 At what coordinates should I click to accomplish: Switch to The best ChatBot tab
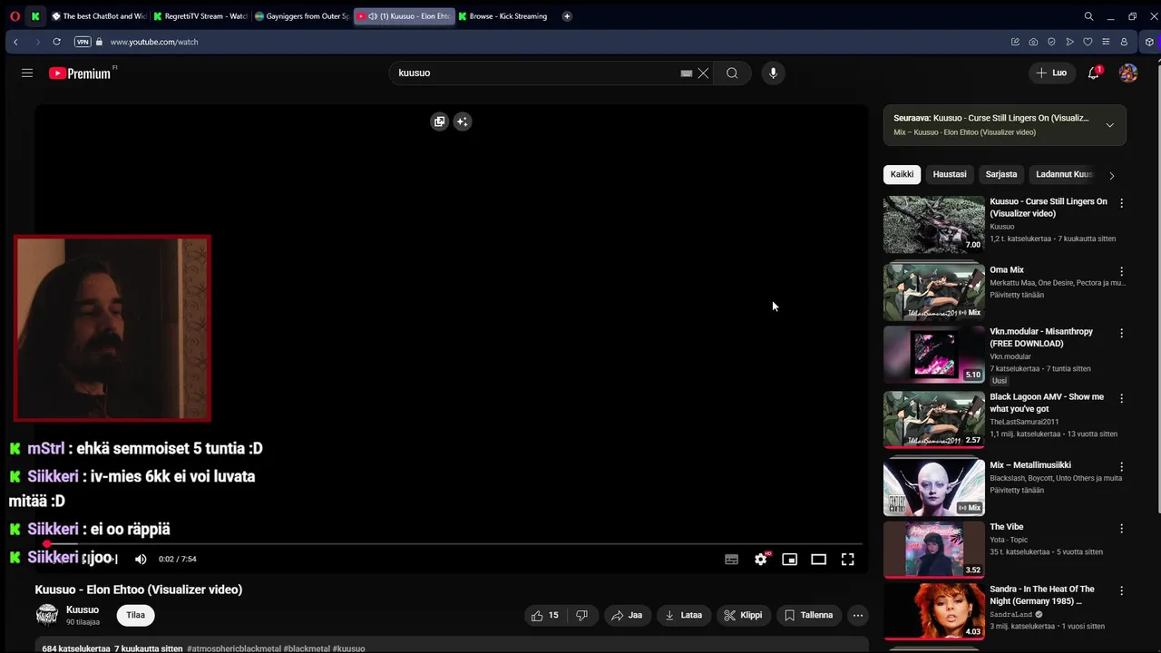coord(99,16)
